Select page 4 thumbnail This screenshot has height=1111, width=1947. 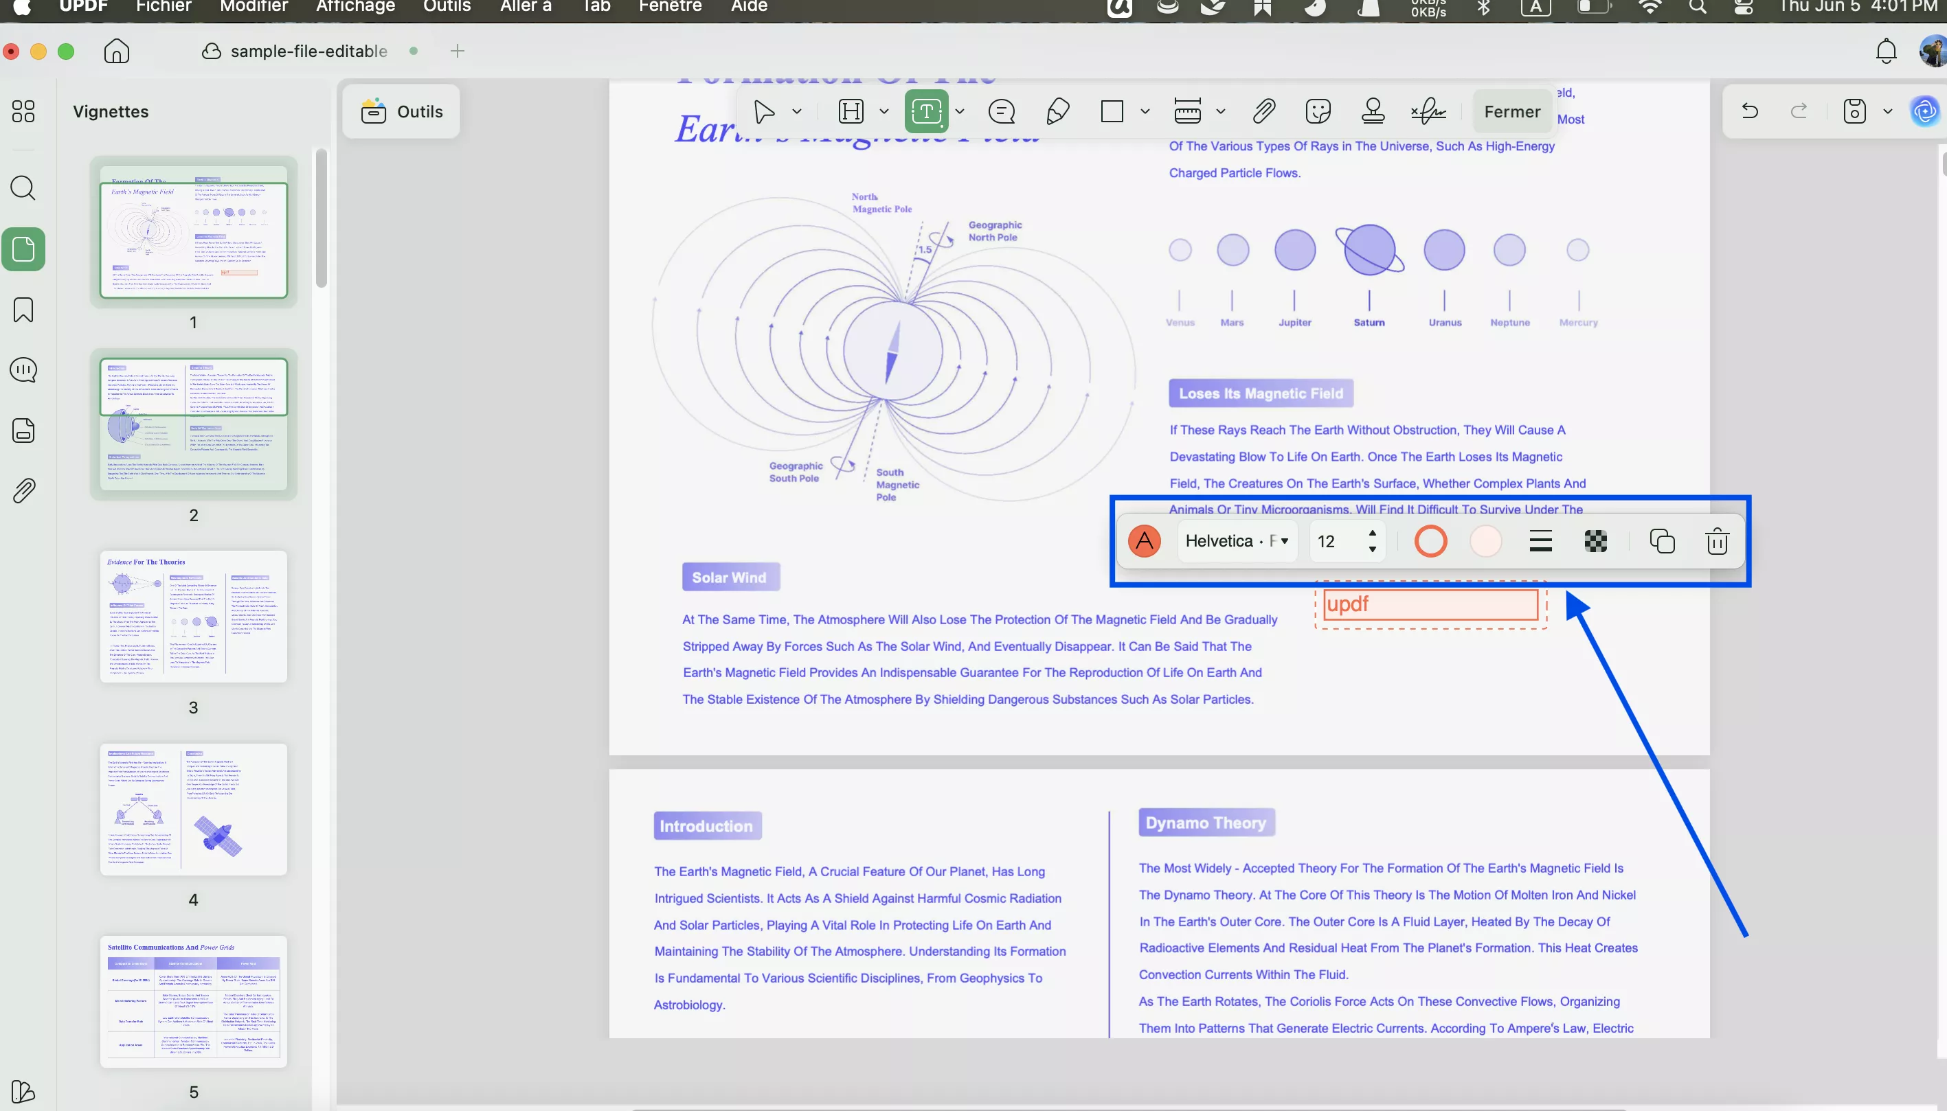pos(193,809)
